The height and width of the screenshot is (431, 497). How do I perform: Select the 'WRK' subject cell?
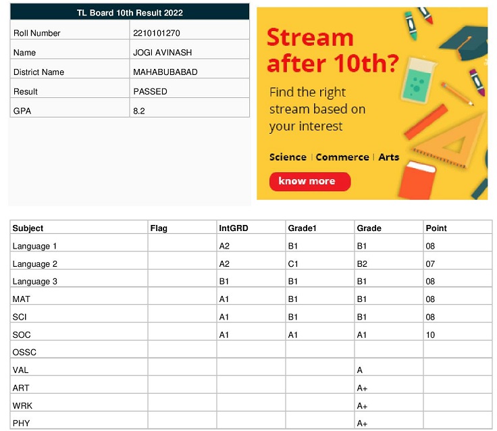click(79, 403)
